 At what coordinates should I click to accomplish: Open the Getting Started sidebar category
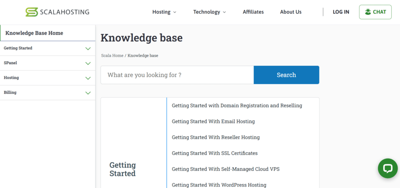click(x=18, y=48)
